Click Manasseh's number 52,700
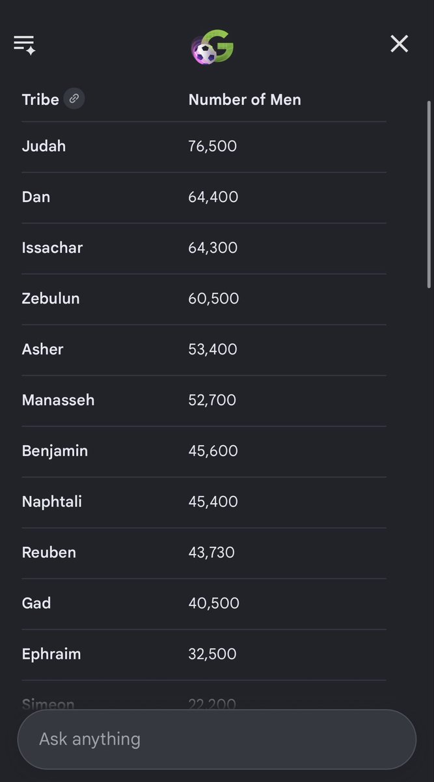Image resolution: width=434 pixels, height=782 pixels. pyautogui.click(x=212, y=400)
